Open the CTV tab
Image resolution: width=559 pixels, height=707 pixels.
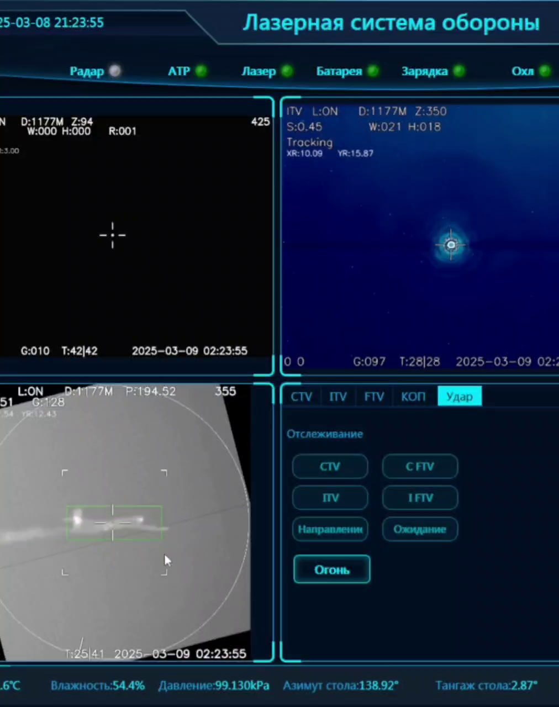click(x=302, y=397)
